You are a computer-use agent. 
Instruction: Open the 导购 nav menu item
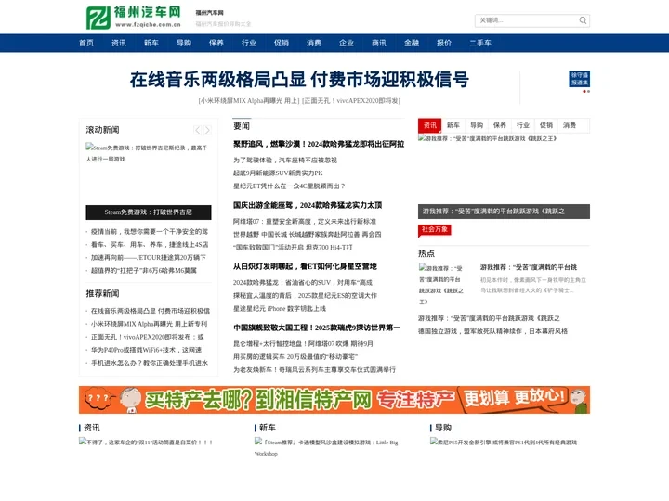[x=184, y=43]
